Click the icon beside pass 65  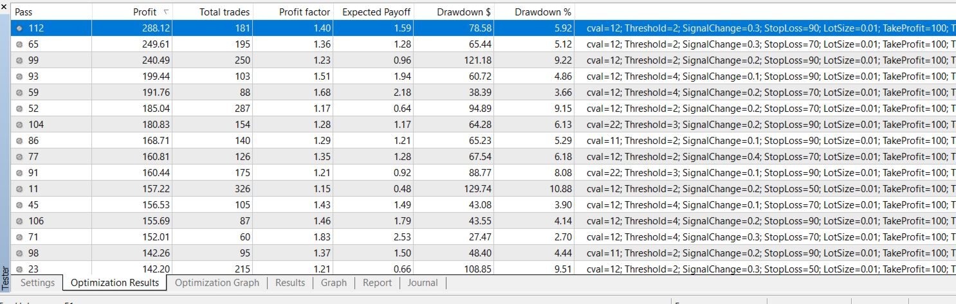[20, 44]
